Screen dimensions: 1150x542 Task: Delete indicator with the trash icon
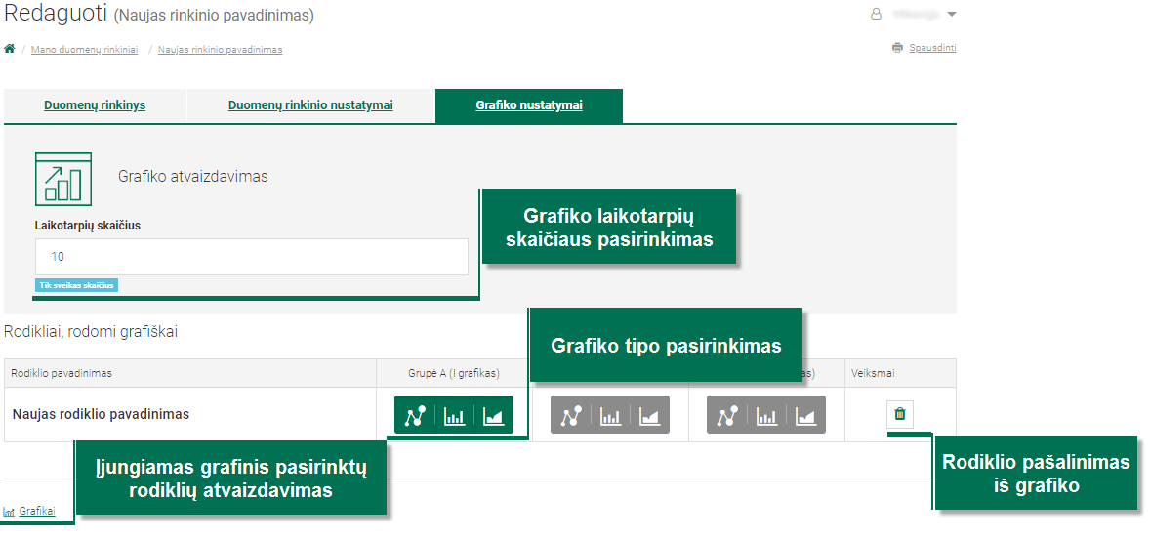coord(900,414)
